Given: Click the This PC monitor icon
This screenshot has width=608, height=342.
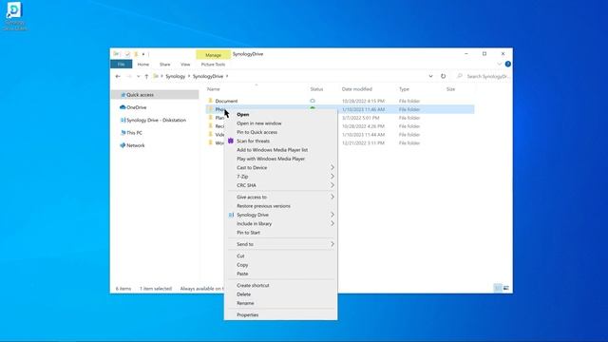Looking at the screenshot, I should click(x=123, y=133).
